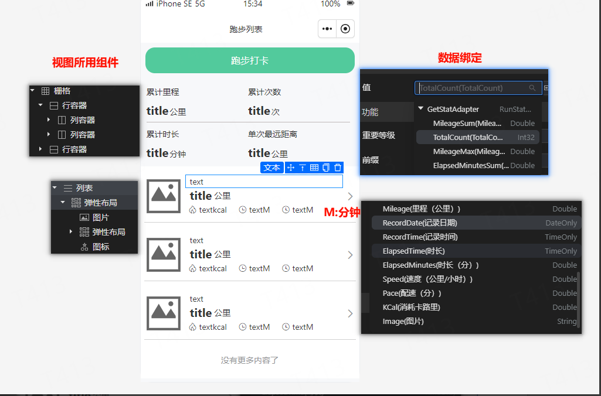This screenshot has height=396, width=601.
Task: Choose Image(图片) String field
Action: pyautogui.click(x=477, y=322)
